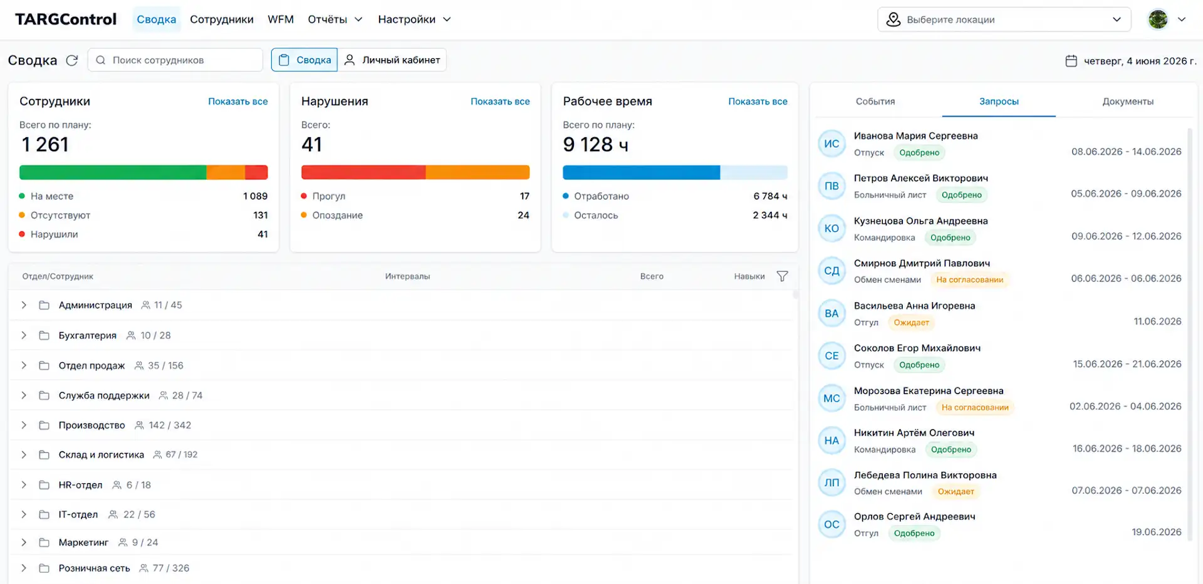Open the Сотрудники navigation link
This screenshot has height=584, width=1203.
[222, 19]
